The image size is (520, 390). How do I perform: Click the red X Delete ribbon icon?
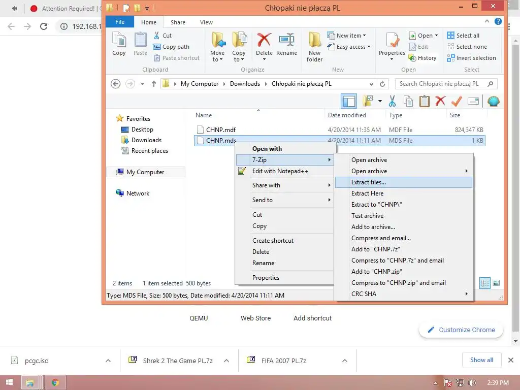click(x=264, y=46)
